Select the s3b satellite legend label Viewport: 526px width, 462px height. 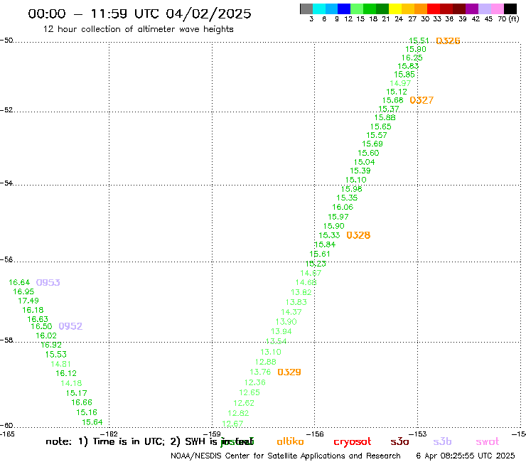(442, 441)
